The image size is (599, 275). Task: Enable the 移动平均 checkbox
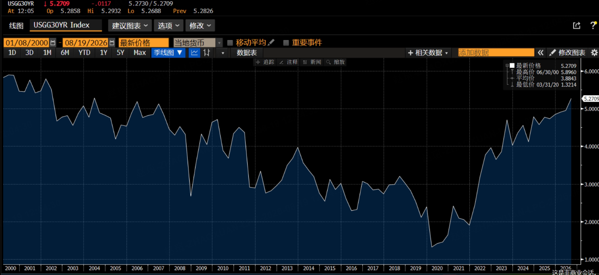pos(230,43)
